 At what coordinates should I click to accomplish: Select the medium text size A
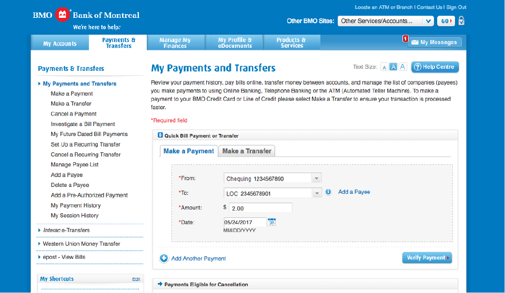(x=393, y=67)
